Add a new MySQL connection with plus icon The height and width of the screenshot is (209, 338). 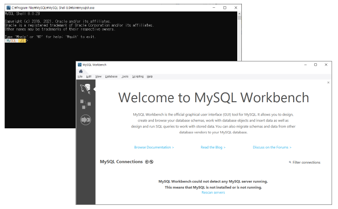click(x=147, y=162)
